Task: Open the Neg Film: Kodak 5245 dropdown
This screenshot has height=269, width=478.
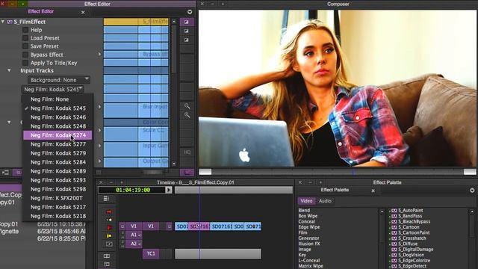Action: (x=52, y=90)
